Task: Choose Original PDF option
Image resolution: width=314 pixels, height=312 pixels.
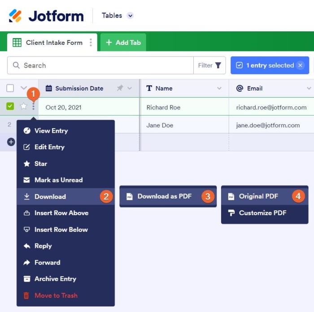Action: point(265,196)
